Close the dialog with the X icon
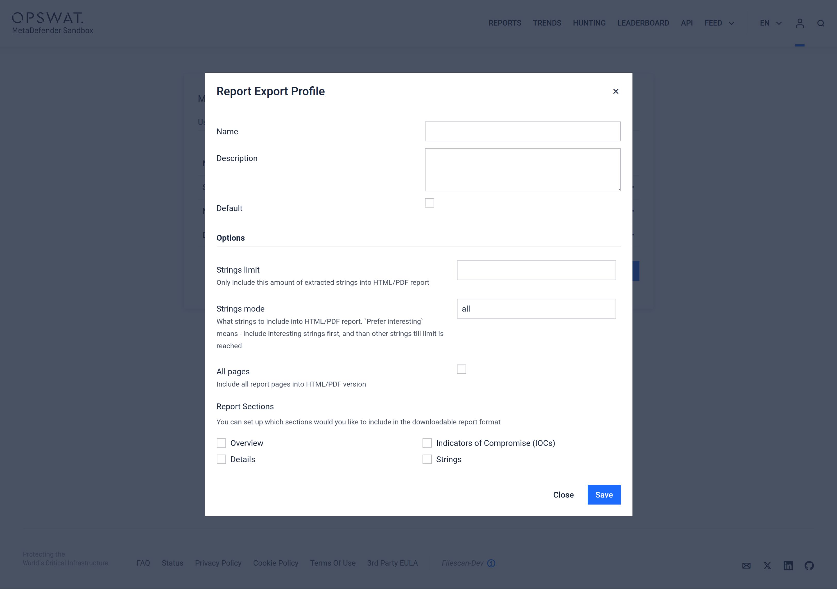Viewport: 837px width, 589px height. pos(615,91)
